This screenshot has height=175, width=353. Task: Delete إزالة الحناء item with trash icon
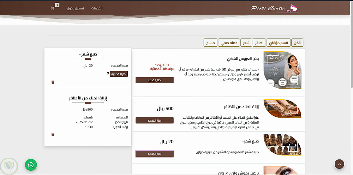[53, 134]
